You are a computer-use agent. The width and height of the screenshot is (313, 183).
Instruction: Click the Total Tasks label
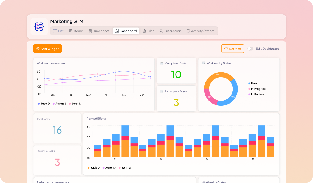click(x=43, y=119)
